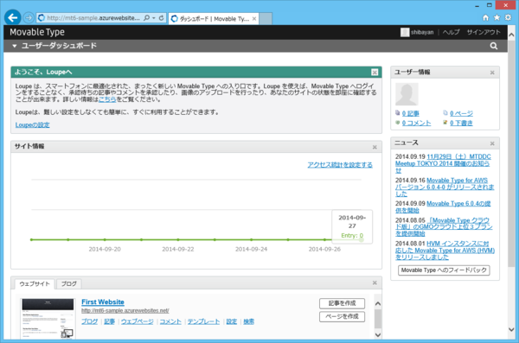519x343 pixels.
Task: Select the ウェブサイト tab
Action: 35,283
